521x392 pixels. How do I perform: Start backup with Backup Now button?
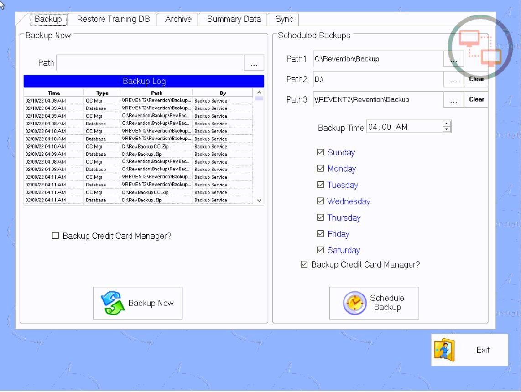click(x=138, y=303)
